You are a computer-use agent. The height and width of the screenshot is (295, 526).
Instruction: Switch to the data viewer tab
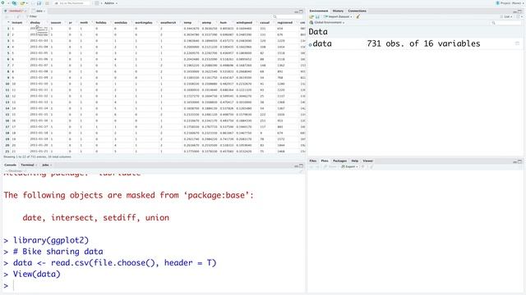(39, 11)
